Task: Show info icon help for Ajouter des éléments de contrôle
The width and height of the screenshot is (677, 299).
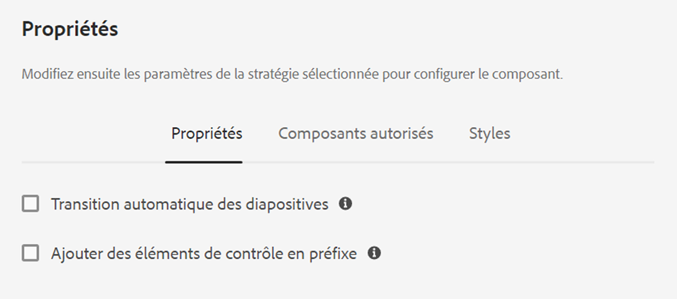Action: [x=374, y=253]
